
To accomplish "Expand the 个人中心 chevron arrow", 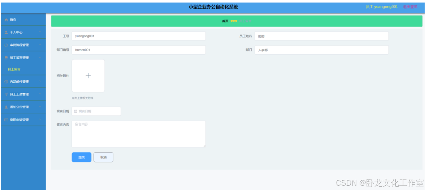I will pos(40,32).
